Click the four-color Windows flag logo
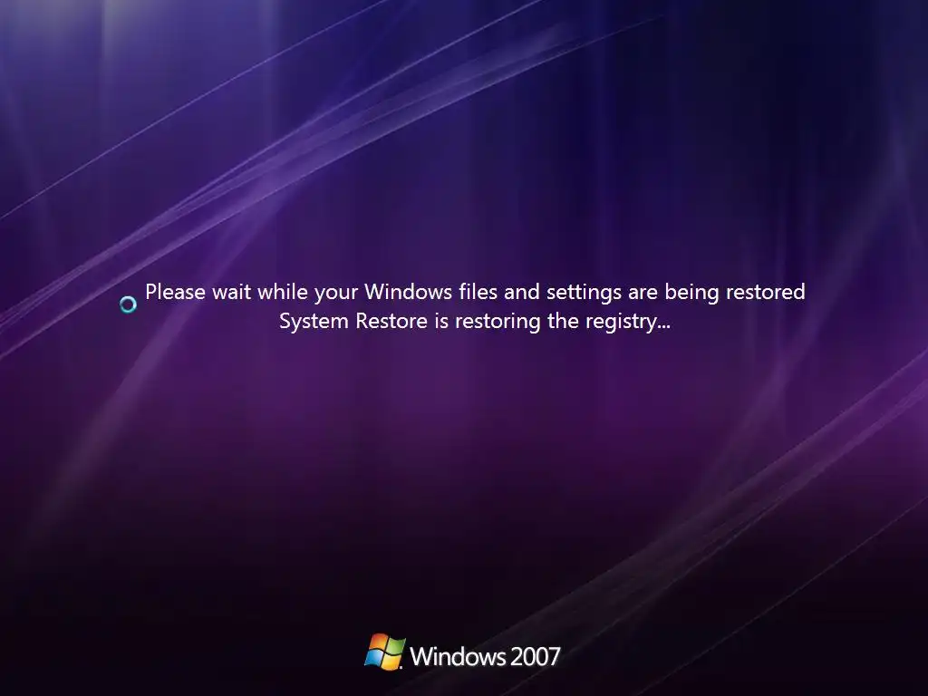This screenshot has width=928, height=696. click(x=384, y=652)
